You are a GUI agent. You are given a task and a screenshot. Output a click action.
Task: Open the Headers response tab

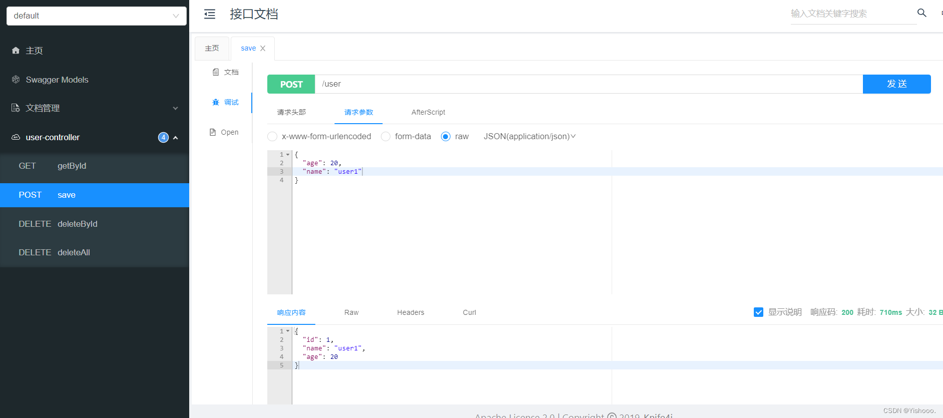tap(410, 312)
